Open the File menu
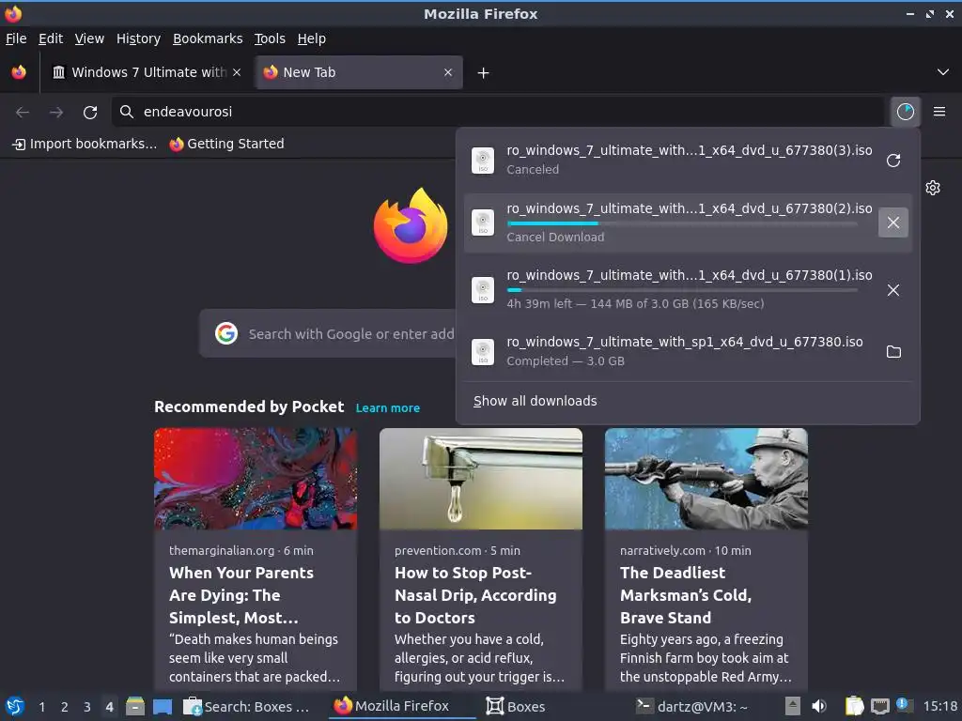Screen dimensions: 962x721 [x=16, y=38]
